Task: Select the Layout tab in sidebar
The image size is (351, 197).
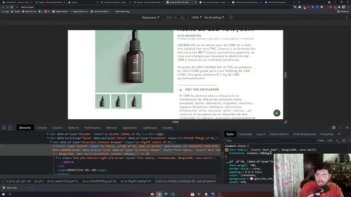Action: coord(261,134)
